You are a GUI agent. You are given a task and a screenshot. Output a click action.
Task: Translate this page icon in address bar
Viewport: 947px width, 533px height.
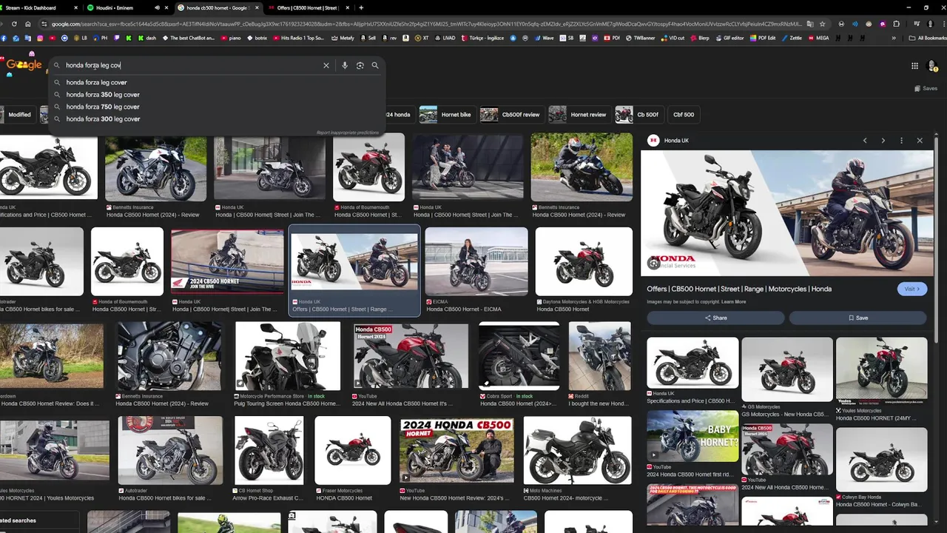810,24
